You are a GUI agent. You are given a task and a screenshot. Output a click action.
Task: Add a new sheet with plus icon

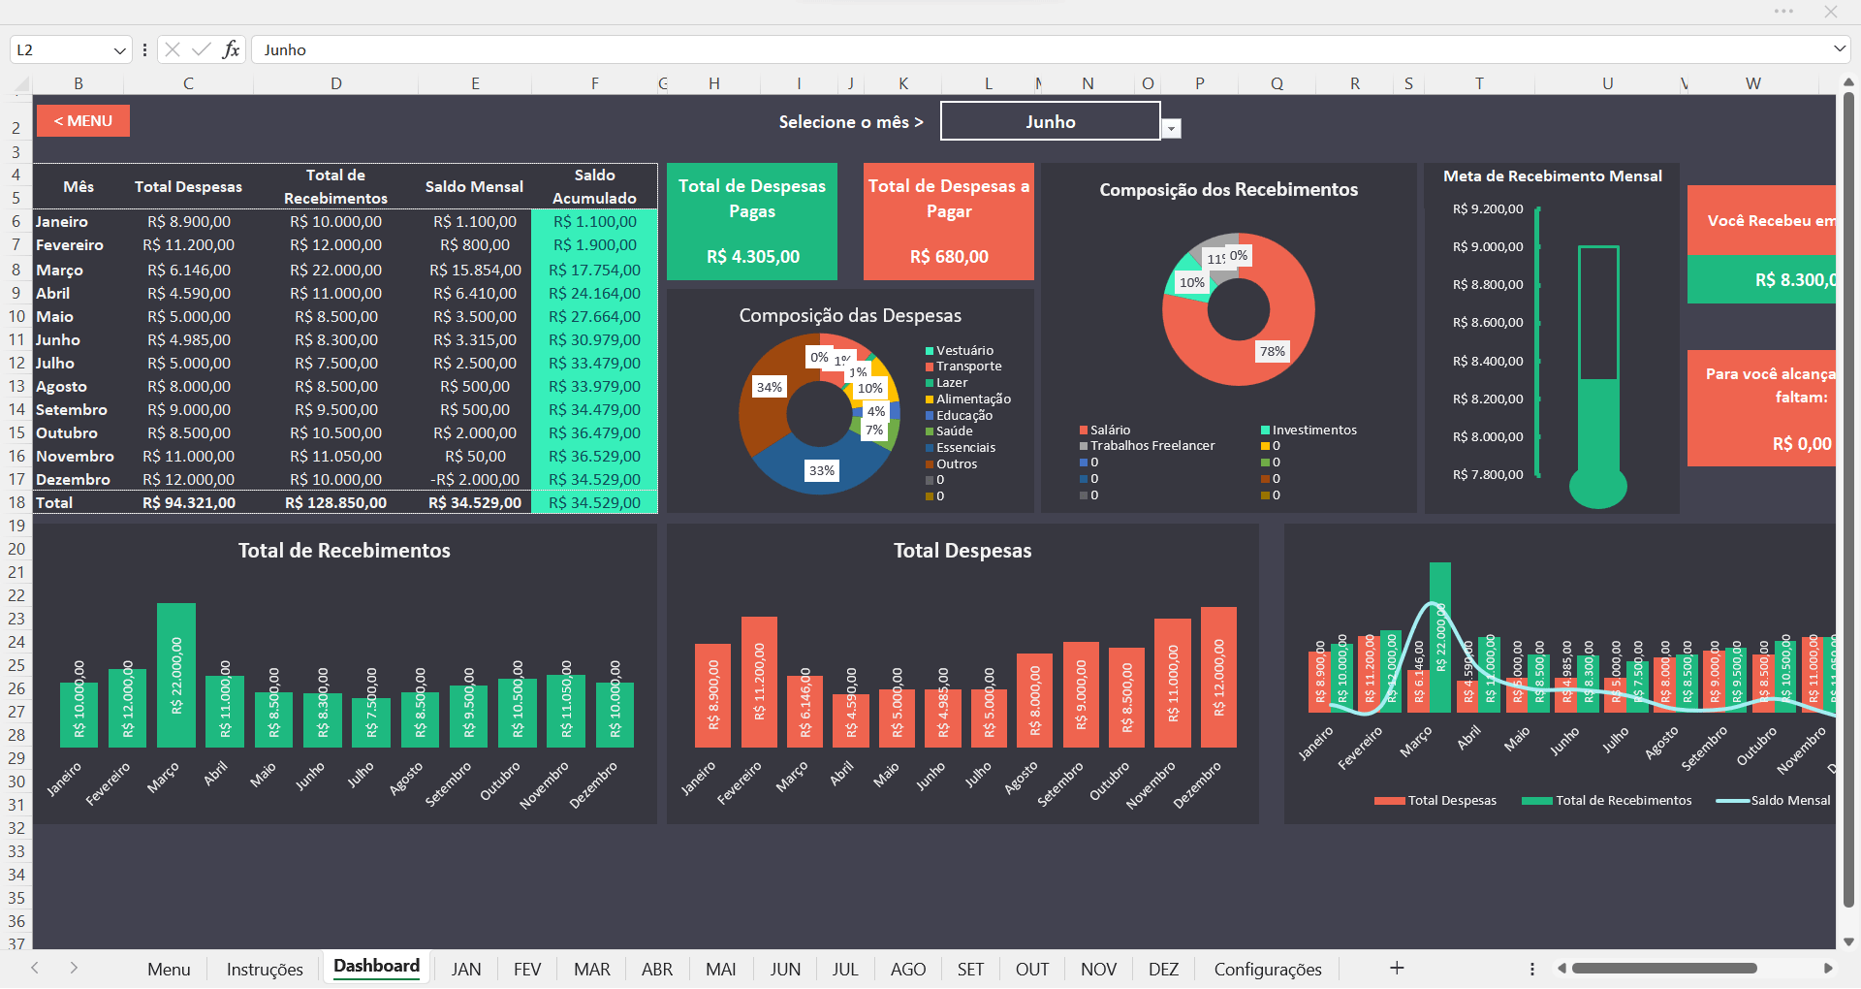pos(1397,968)
